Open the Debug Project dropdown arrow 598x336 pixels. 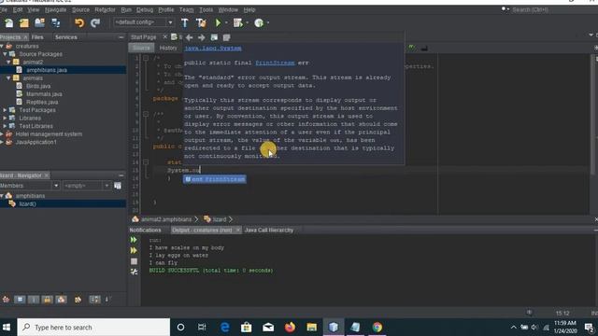pos(247,22)
